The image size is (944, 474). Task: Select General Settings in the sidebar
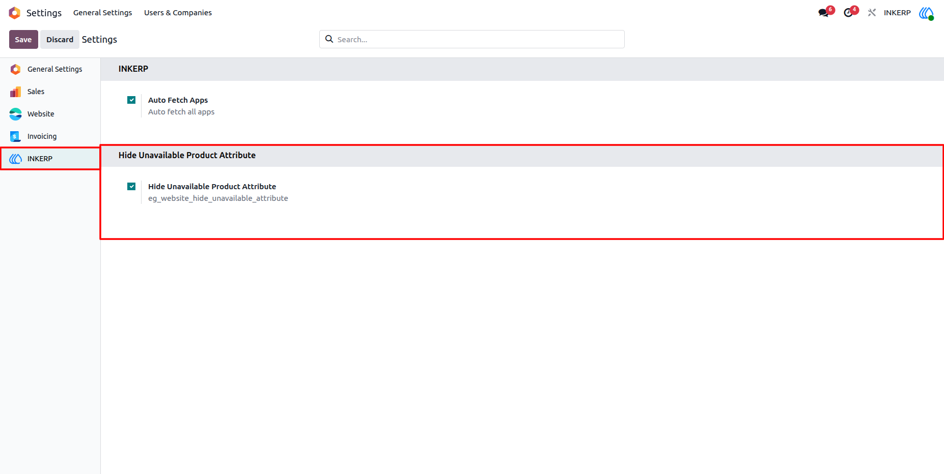pyautogui.click(x=50, y=69)
